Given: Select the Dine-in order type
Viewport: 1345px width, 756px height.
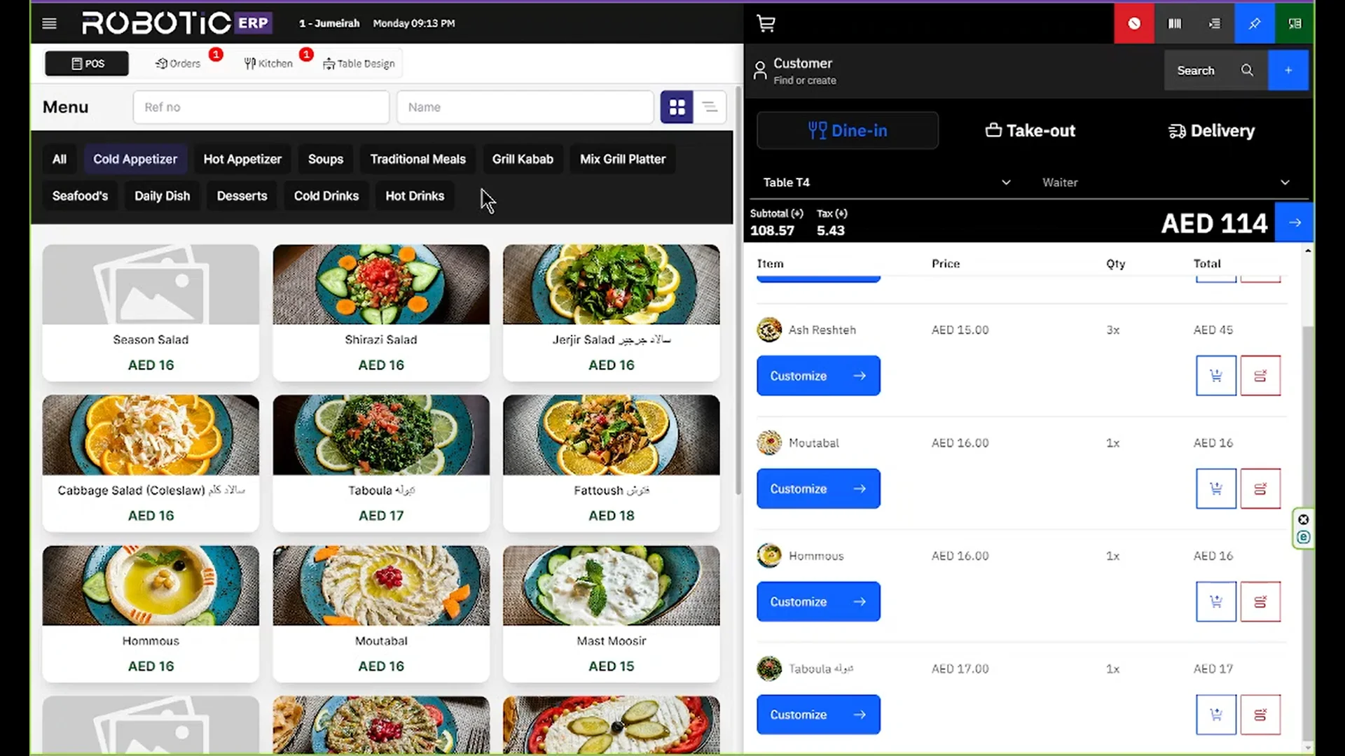Looking at the screenshot, I should pos(848,130).
